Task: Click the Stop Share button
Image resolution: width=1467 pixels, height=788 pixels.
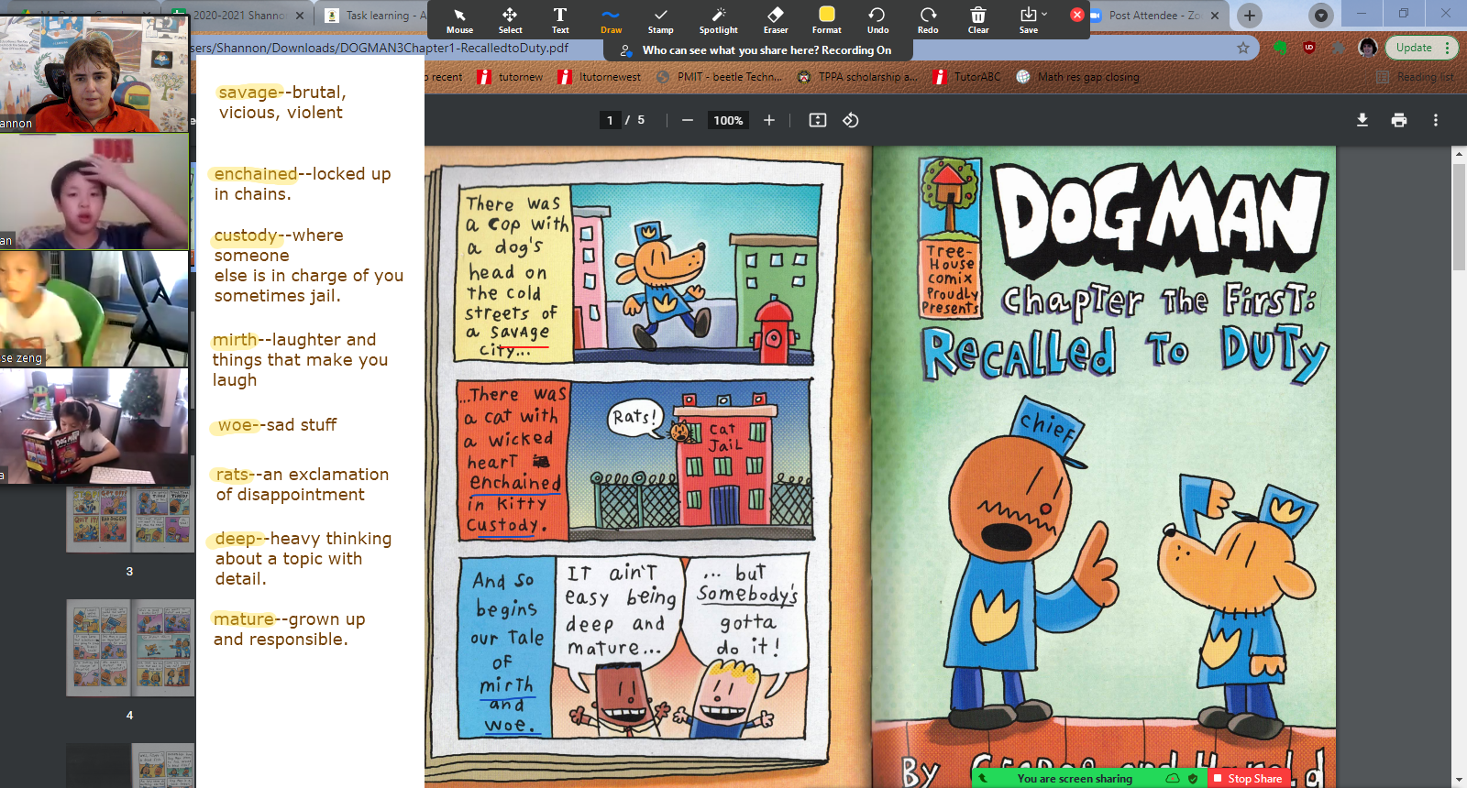Action: pos(1248,779)
